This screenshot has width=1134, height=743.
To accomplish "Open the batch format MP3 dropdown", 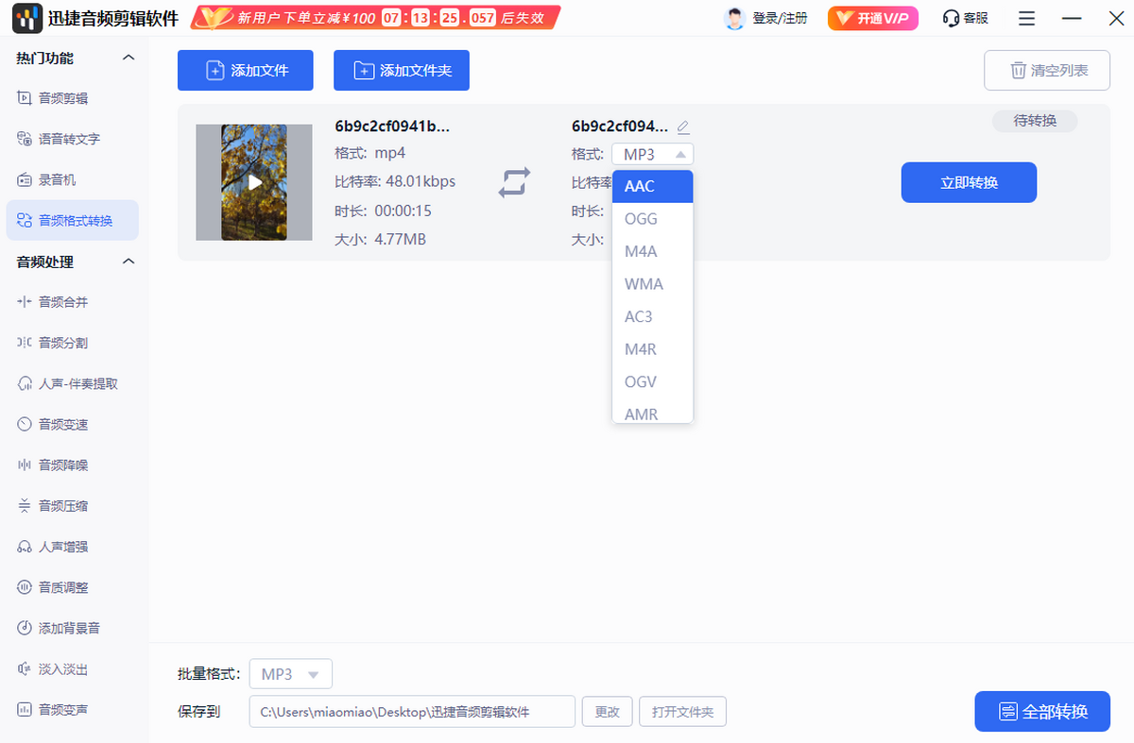I will [x=291, y=674].
